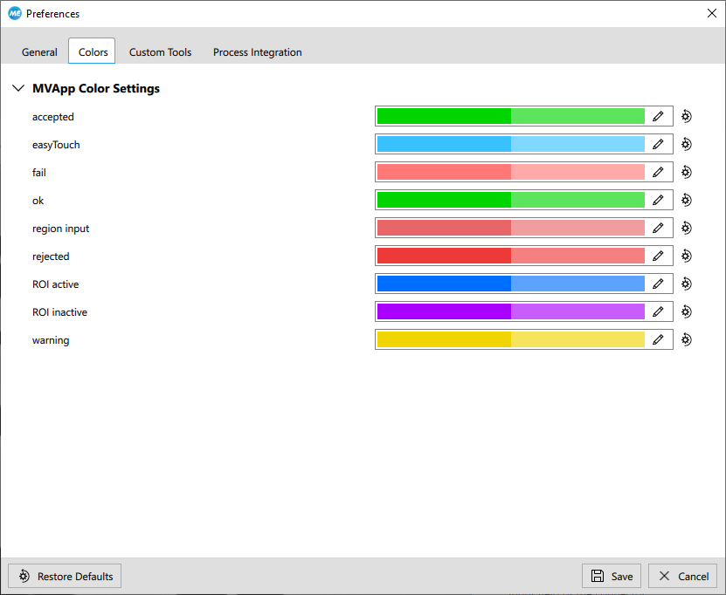Screen dimensions: 726x595
Task: Edit the ROI active color via pencil
Action: [658, 284]
